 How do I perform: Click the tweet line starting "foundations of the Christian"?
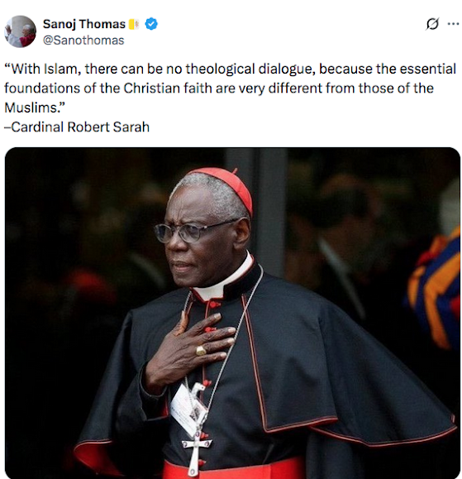click(219, 89)
